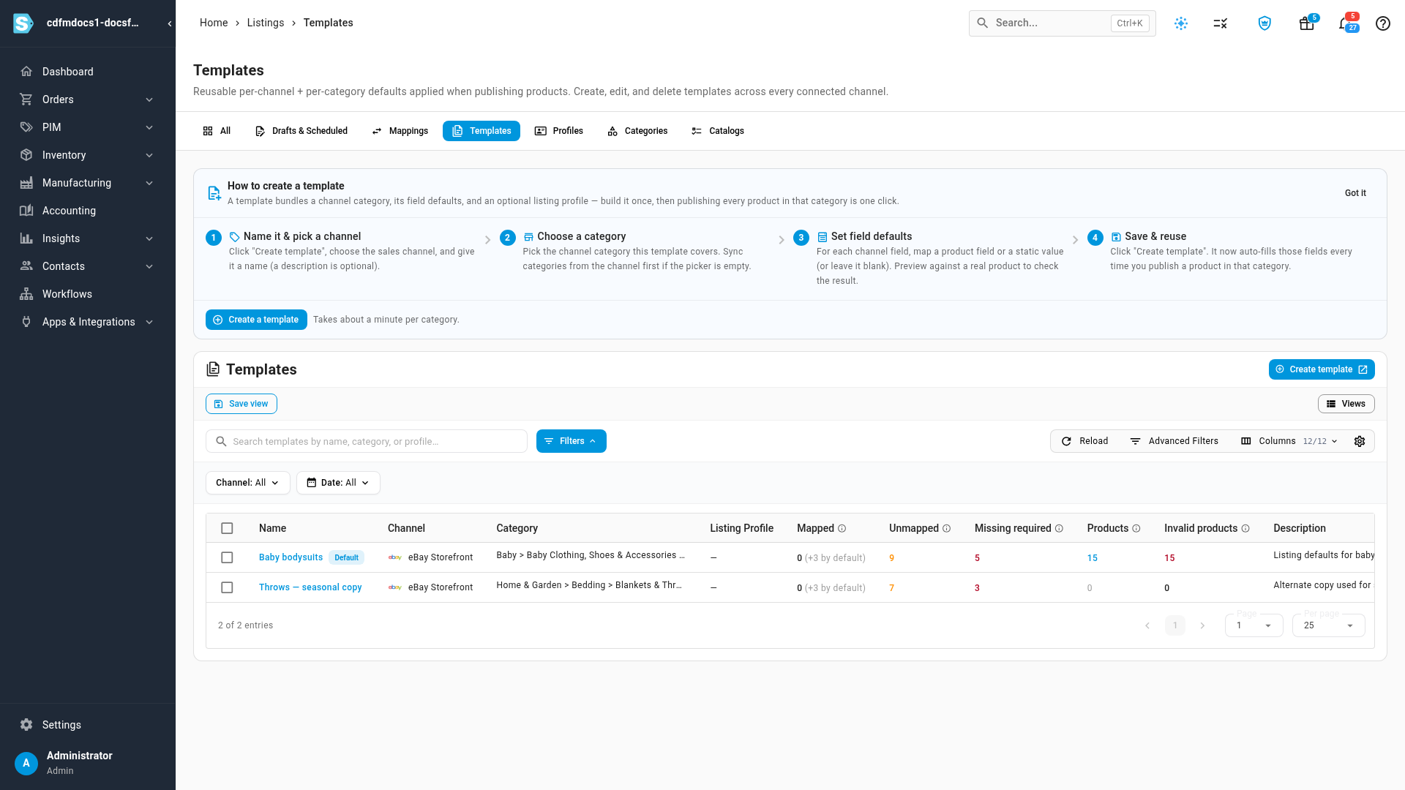
Task: Toggle select-all checkbox in table header
Action: [x=227, y=528]
